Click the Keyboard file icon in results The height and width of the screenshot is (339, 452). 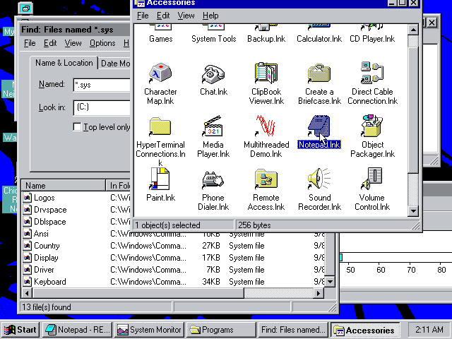tap(27, 282)
